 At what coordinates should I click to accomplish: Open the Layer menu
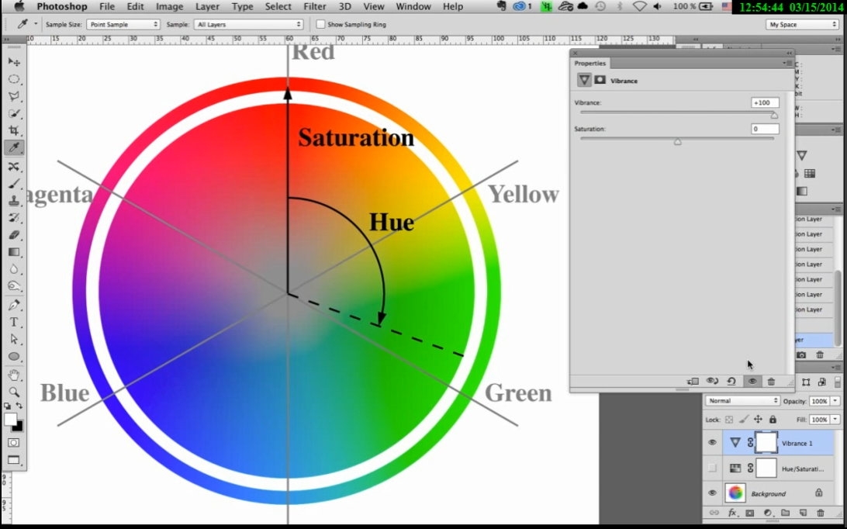207,6
